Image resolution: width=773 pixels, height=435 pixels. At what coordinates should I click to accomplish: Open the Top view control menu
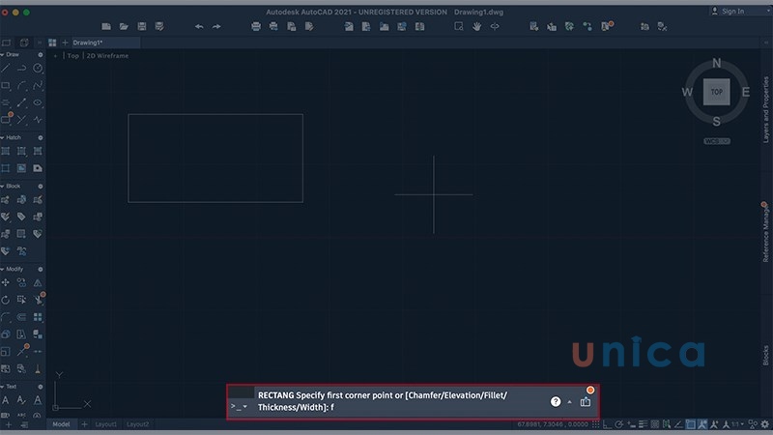tap(73, 56)
